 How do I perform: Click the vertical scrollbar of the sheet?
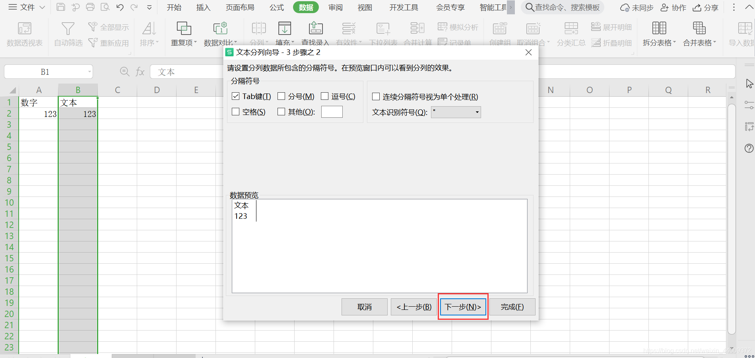pos(732,219)
